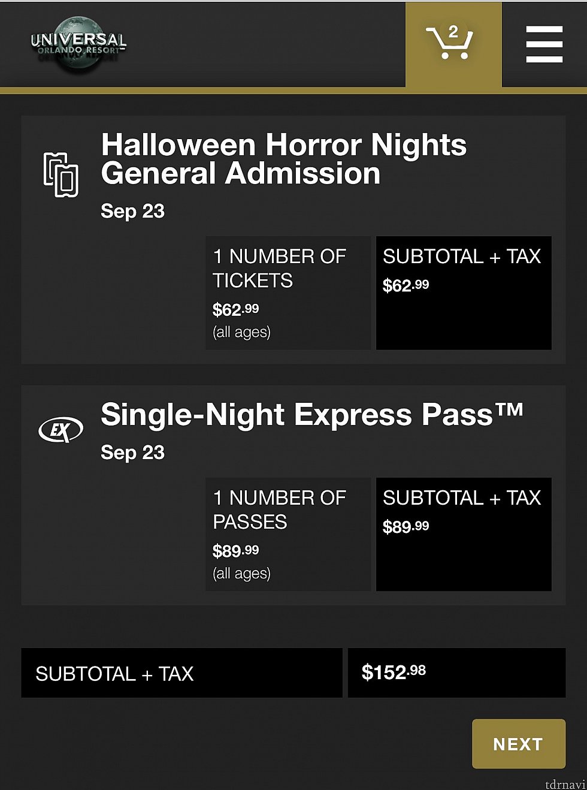Screen dimensions: 587x790
Task: Click the Universal Orlando Resort logo
Action: click(x=78, y=44)
